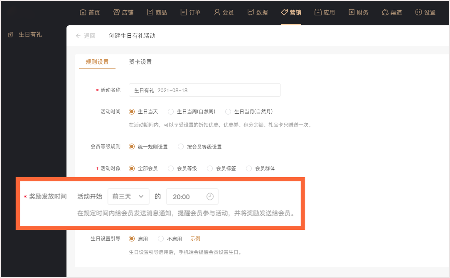
Task: Open the 财务 finance menu
Action: [358, 12]
